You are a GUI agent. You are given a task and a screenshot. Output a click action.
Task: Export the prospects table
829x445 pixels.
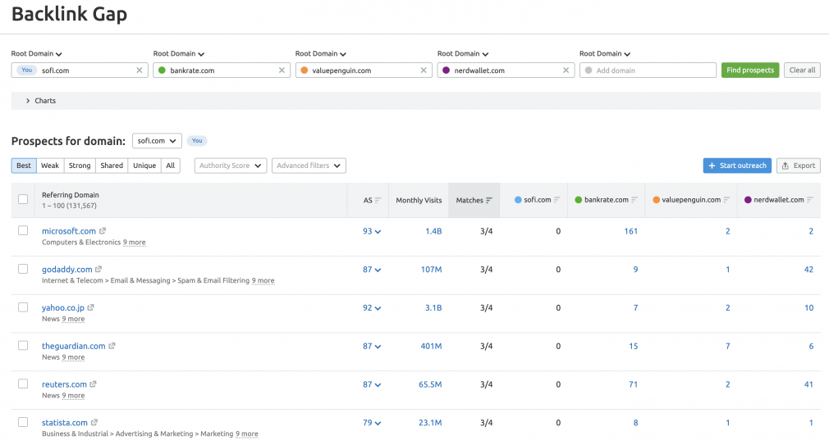pyautogui.click(x=799, y=166)
